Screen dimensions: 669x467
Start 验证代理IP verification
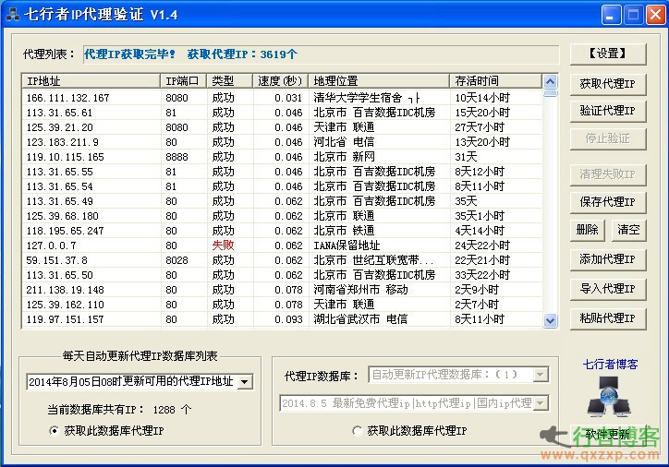608,111
